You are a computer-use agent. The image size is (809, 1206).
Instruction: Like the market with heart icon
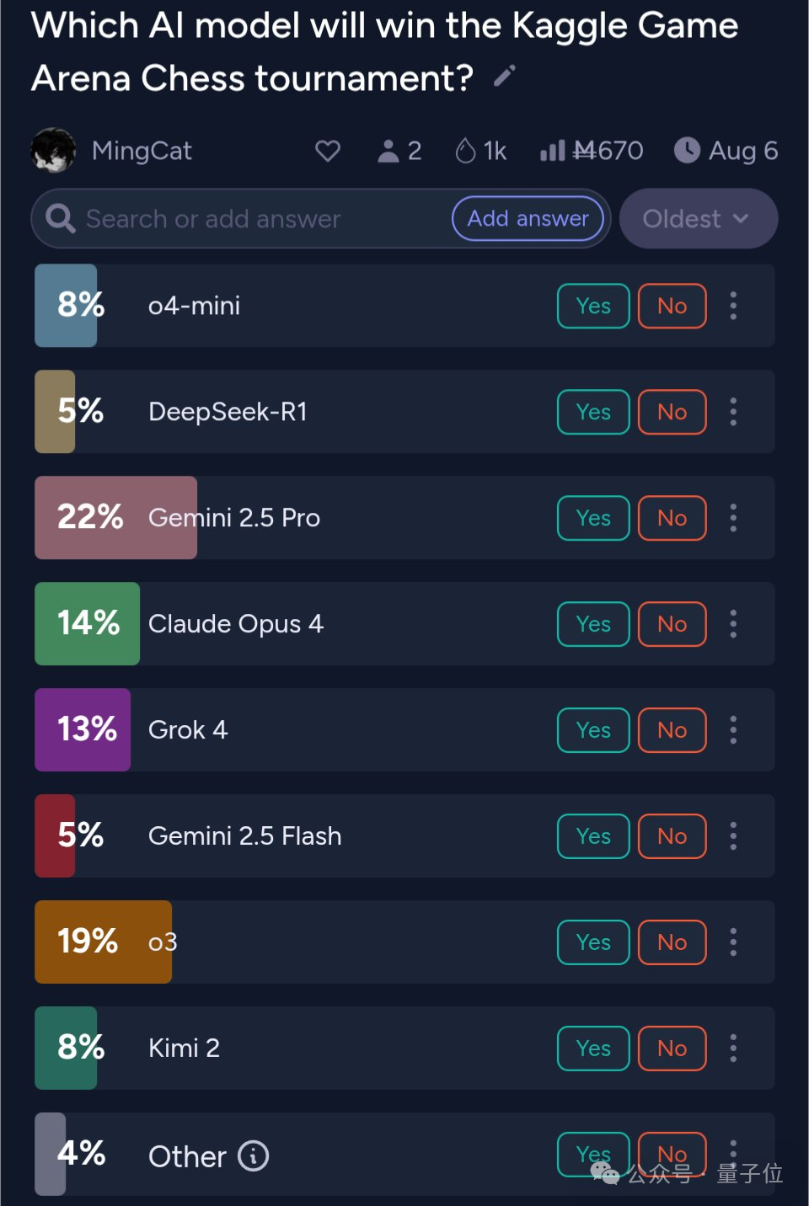(x=328, y=151)
